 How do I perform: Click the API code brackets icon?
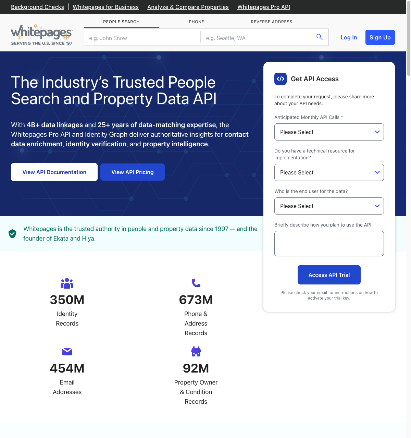click(x=281, y=79)
